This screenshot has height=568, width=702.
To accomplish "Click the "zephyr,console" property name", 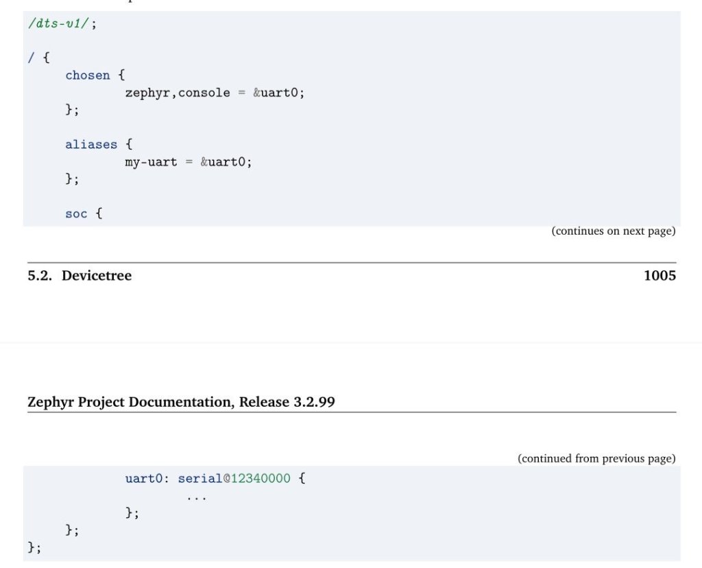I will (177, 93).
